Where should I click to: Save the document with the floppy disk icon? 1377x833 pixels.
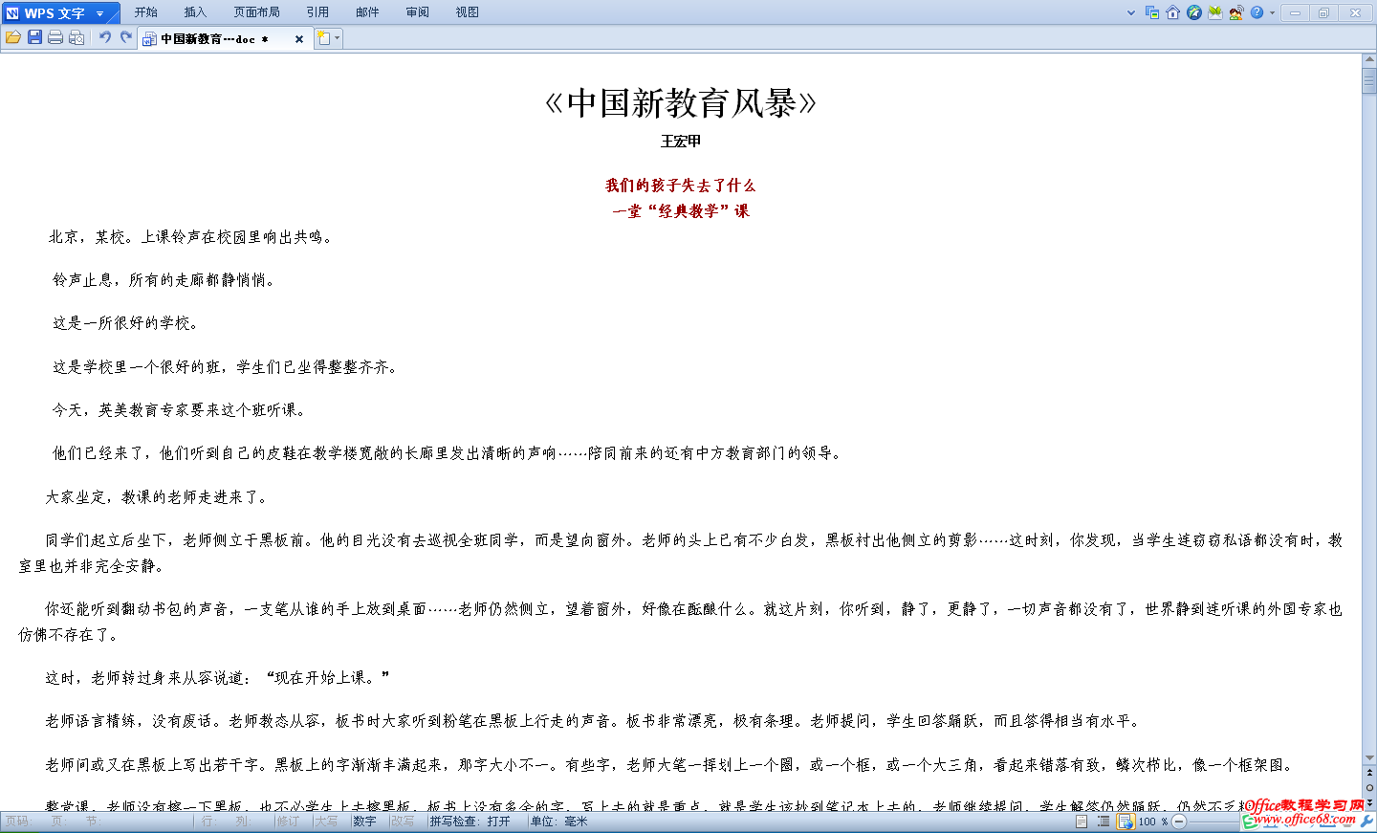(x=34, y=37)
